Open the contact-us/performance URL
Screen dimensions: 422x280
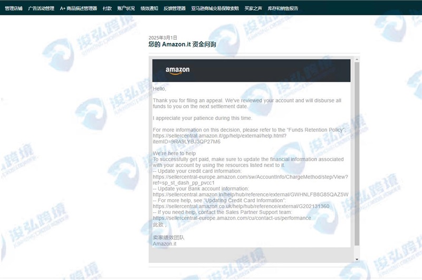[232, 218]
